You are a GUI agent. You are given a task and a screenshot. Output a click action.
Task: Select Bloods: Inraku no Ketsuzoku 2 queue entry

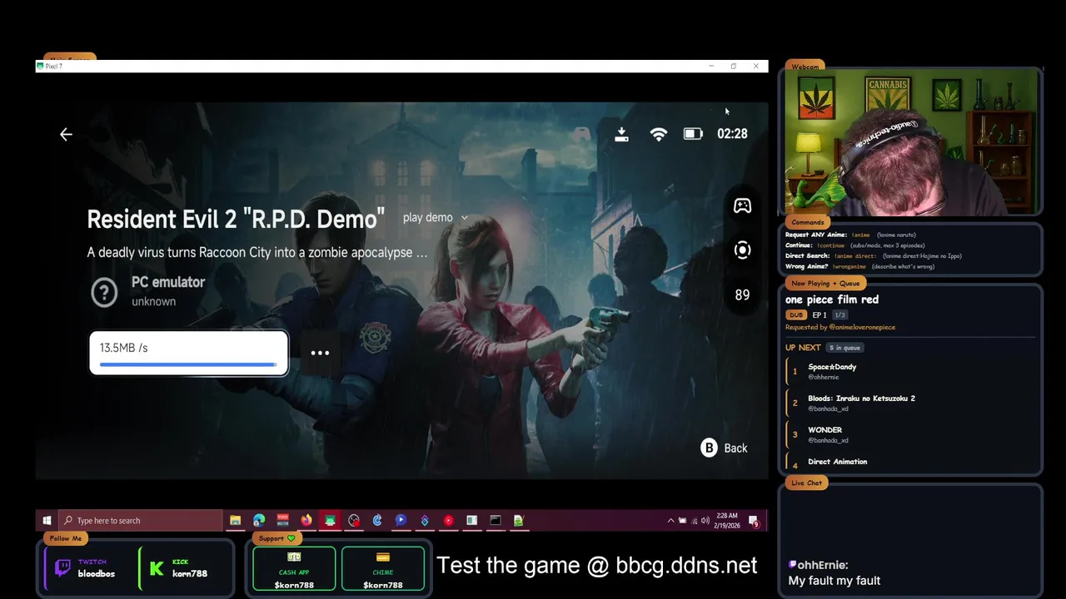point(910,403)
